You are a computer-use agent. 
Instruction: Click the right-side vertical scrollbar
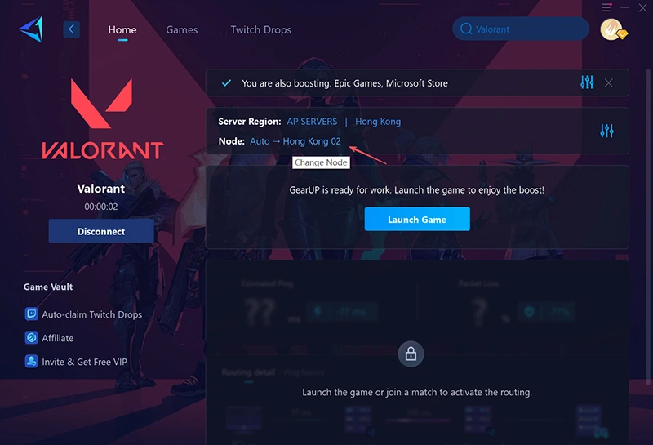648,227
